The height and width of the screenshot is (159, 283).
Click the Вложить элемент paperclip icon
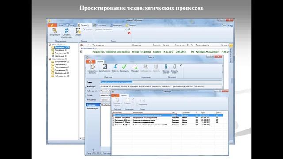166,67
